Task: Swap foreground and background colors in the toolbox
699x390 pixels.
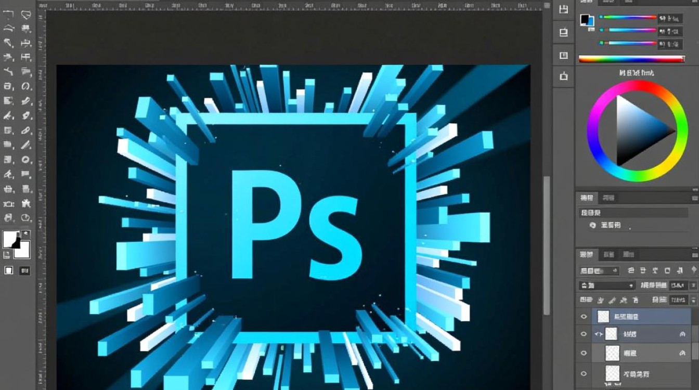Action: 27,233
